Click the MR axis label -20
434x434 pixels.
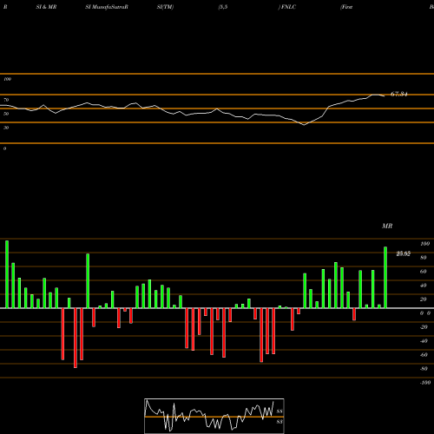pos(424,327)
